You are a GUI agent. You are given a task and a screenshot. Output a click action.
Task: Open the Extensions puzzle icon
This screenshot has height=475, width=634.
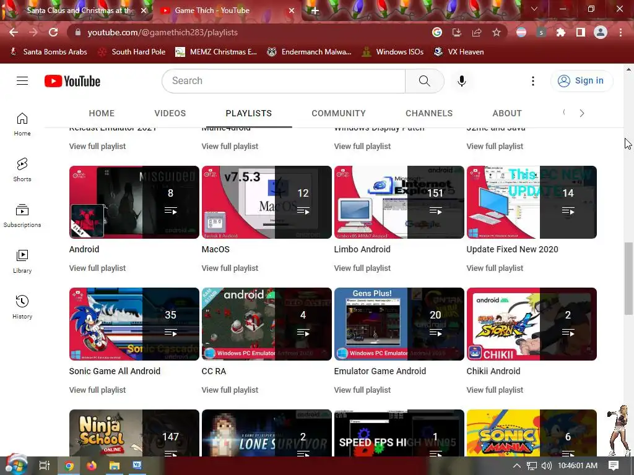[561, 33]
